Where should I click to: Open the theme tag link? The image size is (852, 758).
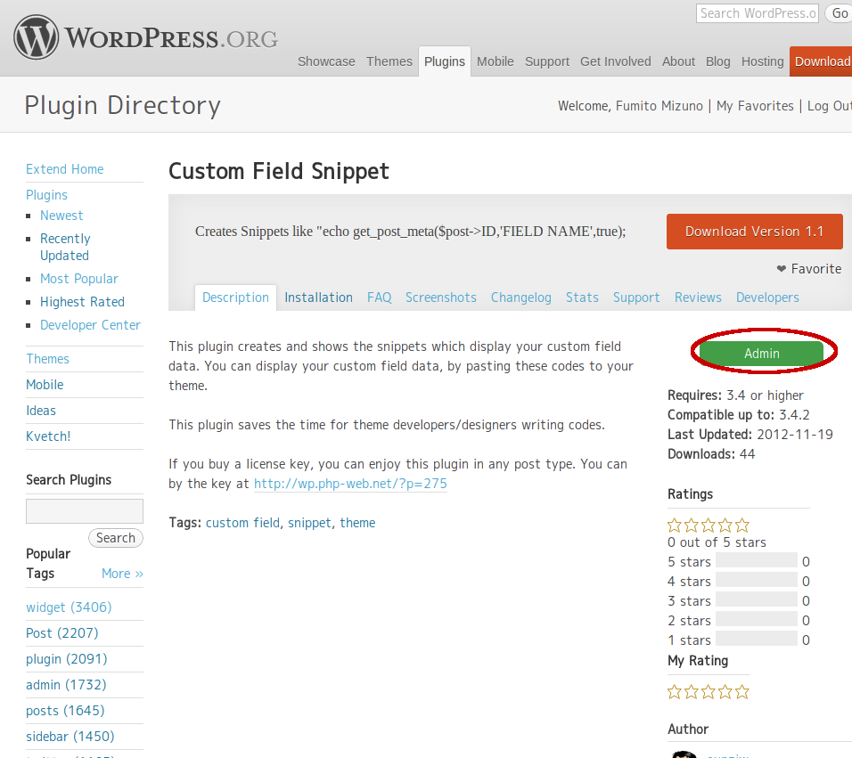(x=357, y=523)
